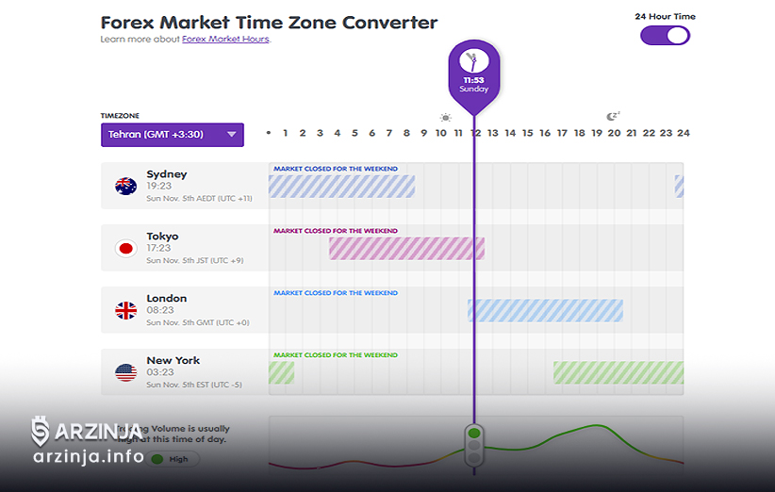Click the moon night icon above timeline

click(x=613, y=117)
